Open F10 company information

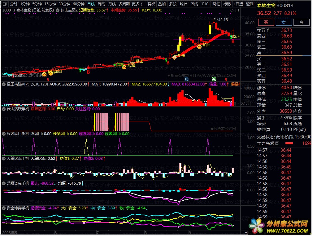pos(205,4)
